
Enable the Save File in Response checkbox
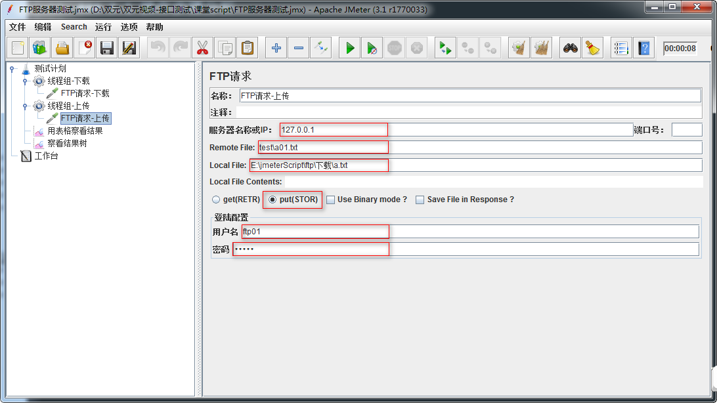420,200
